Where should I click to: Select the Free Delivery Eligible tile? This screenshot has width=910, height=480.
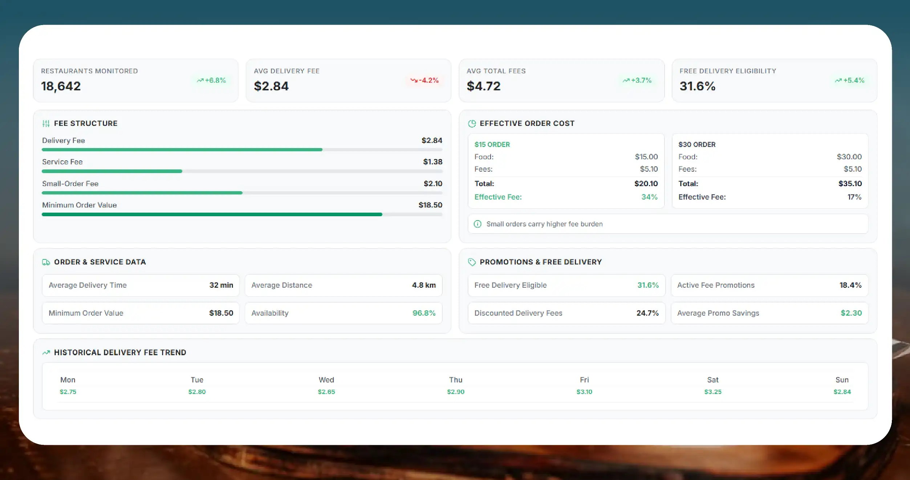(x=566, y=286)
